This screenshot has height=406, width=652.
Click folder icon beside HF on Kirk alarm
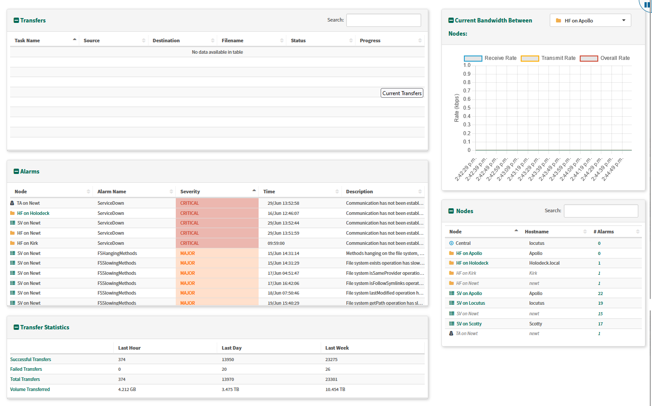[12, 244]
